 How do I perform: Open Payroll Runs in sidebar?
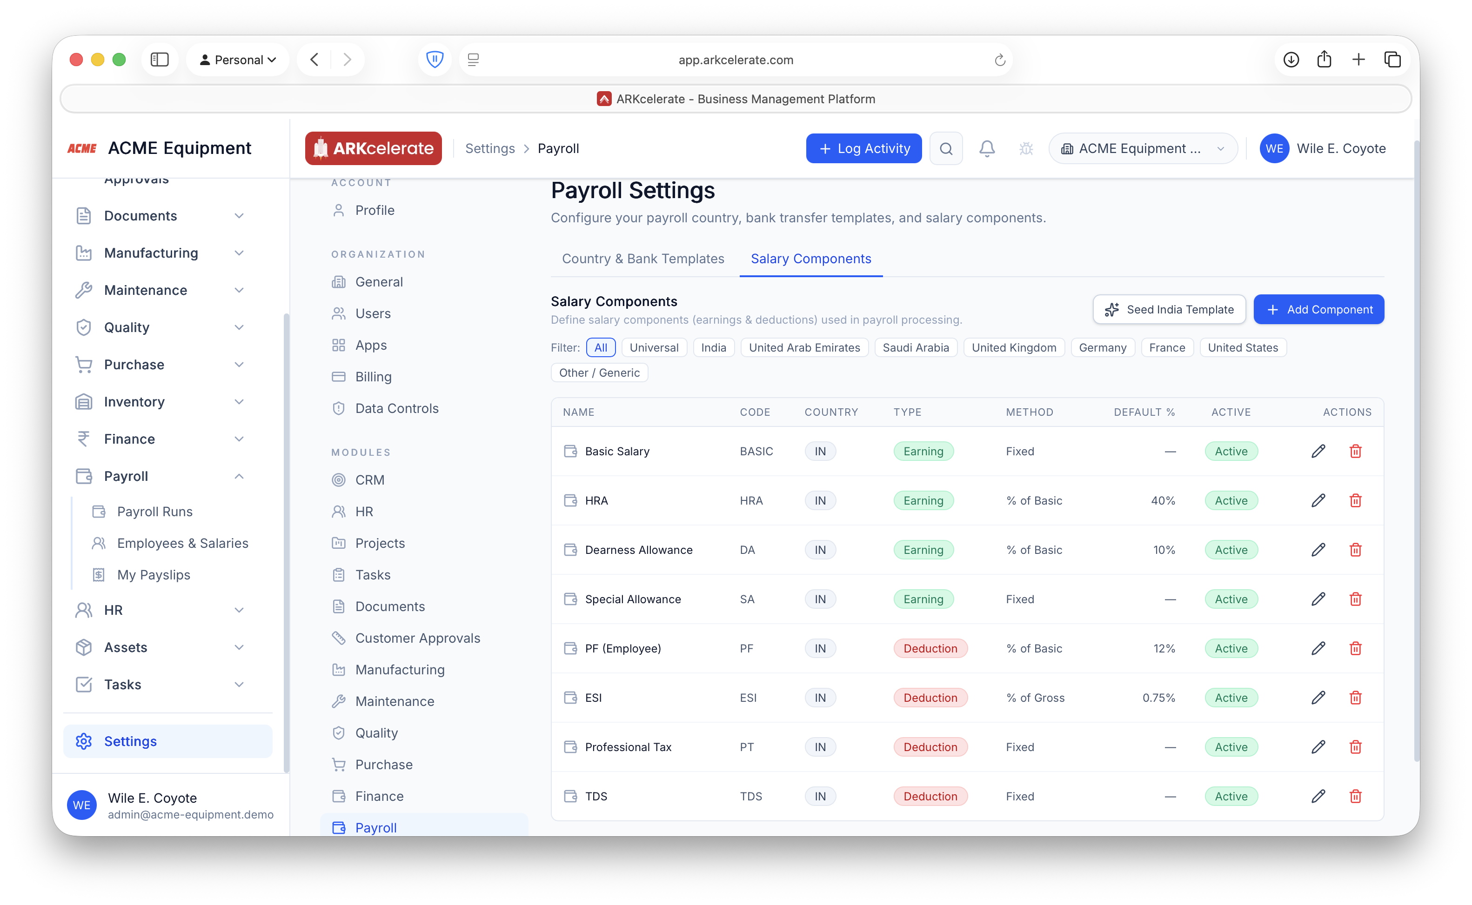(154, 512)
